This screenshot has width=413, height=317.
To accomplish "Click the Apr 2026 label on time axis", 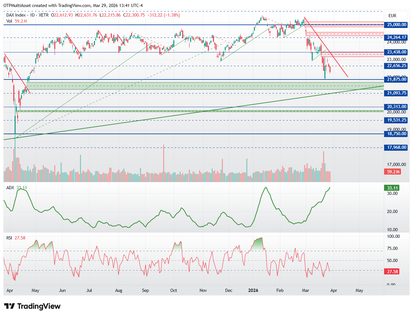I will click(333, 290).
